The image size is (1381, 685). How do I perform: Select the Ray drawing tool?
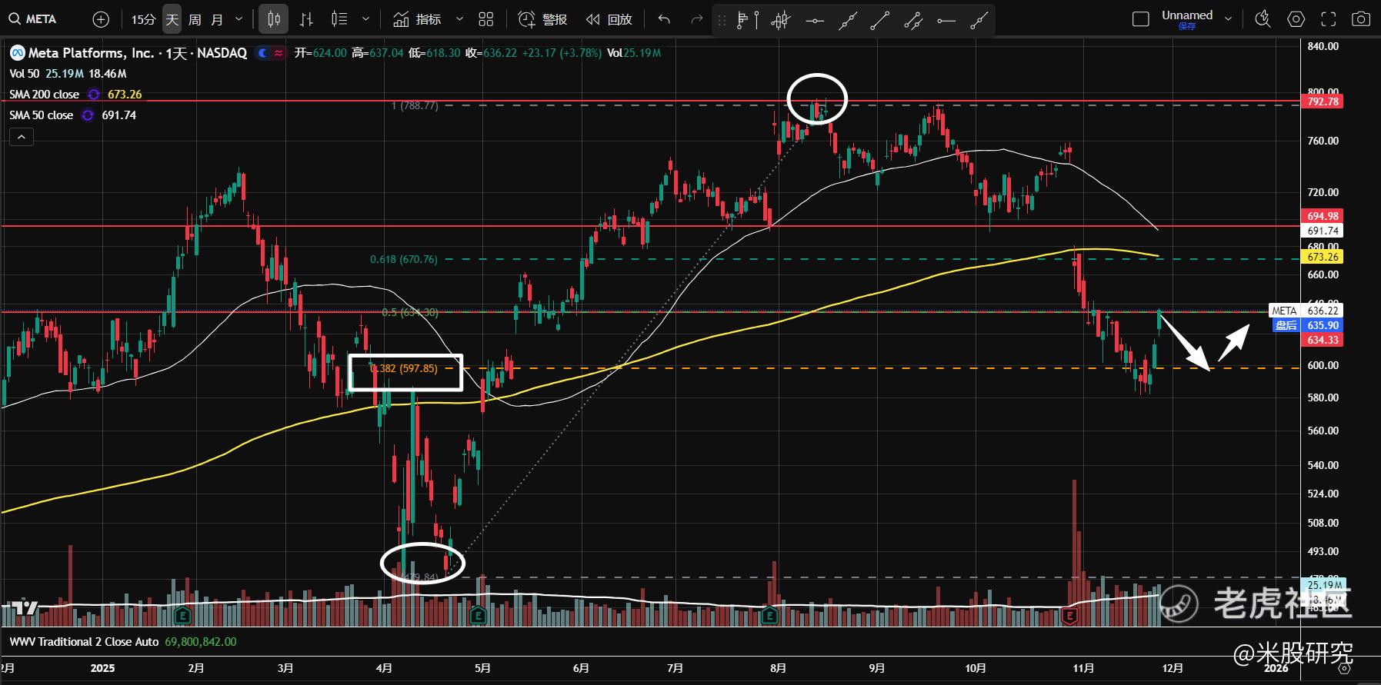coord(979,21)
